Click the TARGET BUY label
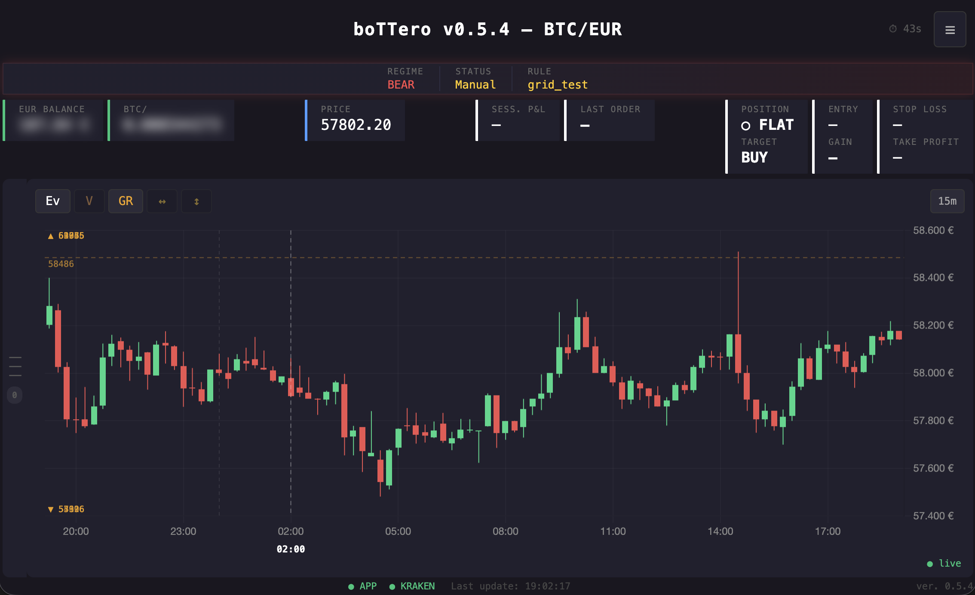This screenshot has width=975, height=595. pyautogui.click(x=754, y=157)
